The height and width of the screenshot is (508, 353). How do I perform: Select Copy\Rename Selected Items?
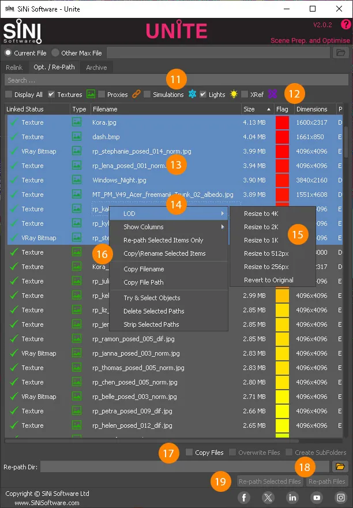point(169,253)
